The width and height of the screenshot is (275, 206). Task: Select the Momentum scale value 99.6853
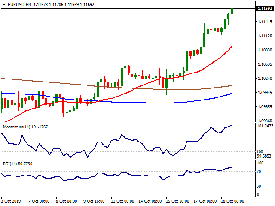[x=264, y=156]
